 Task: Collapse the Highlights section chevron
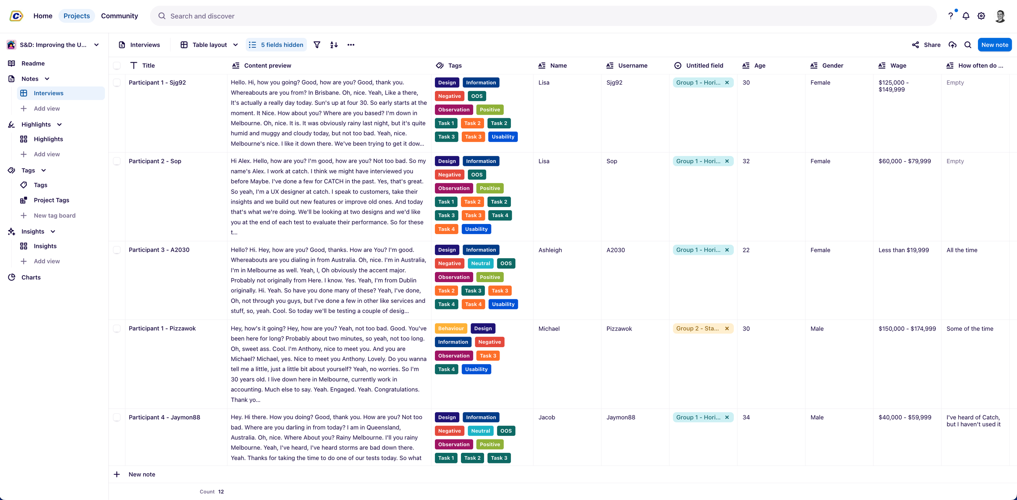[59, 124]
